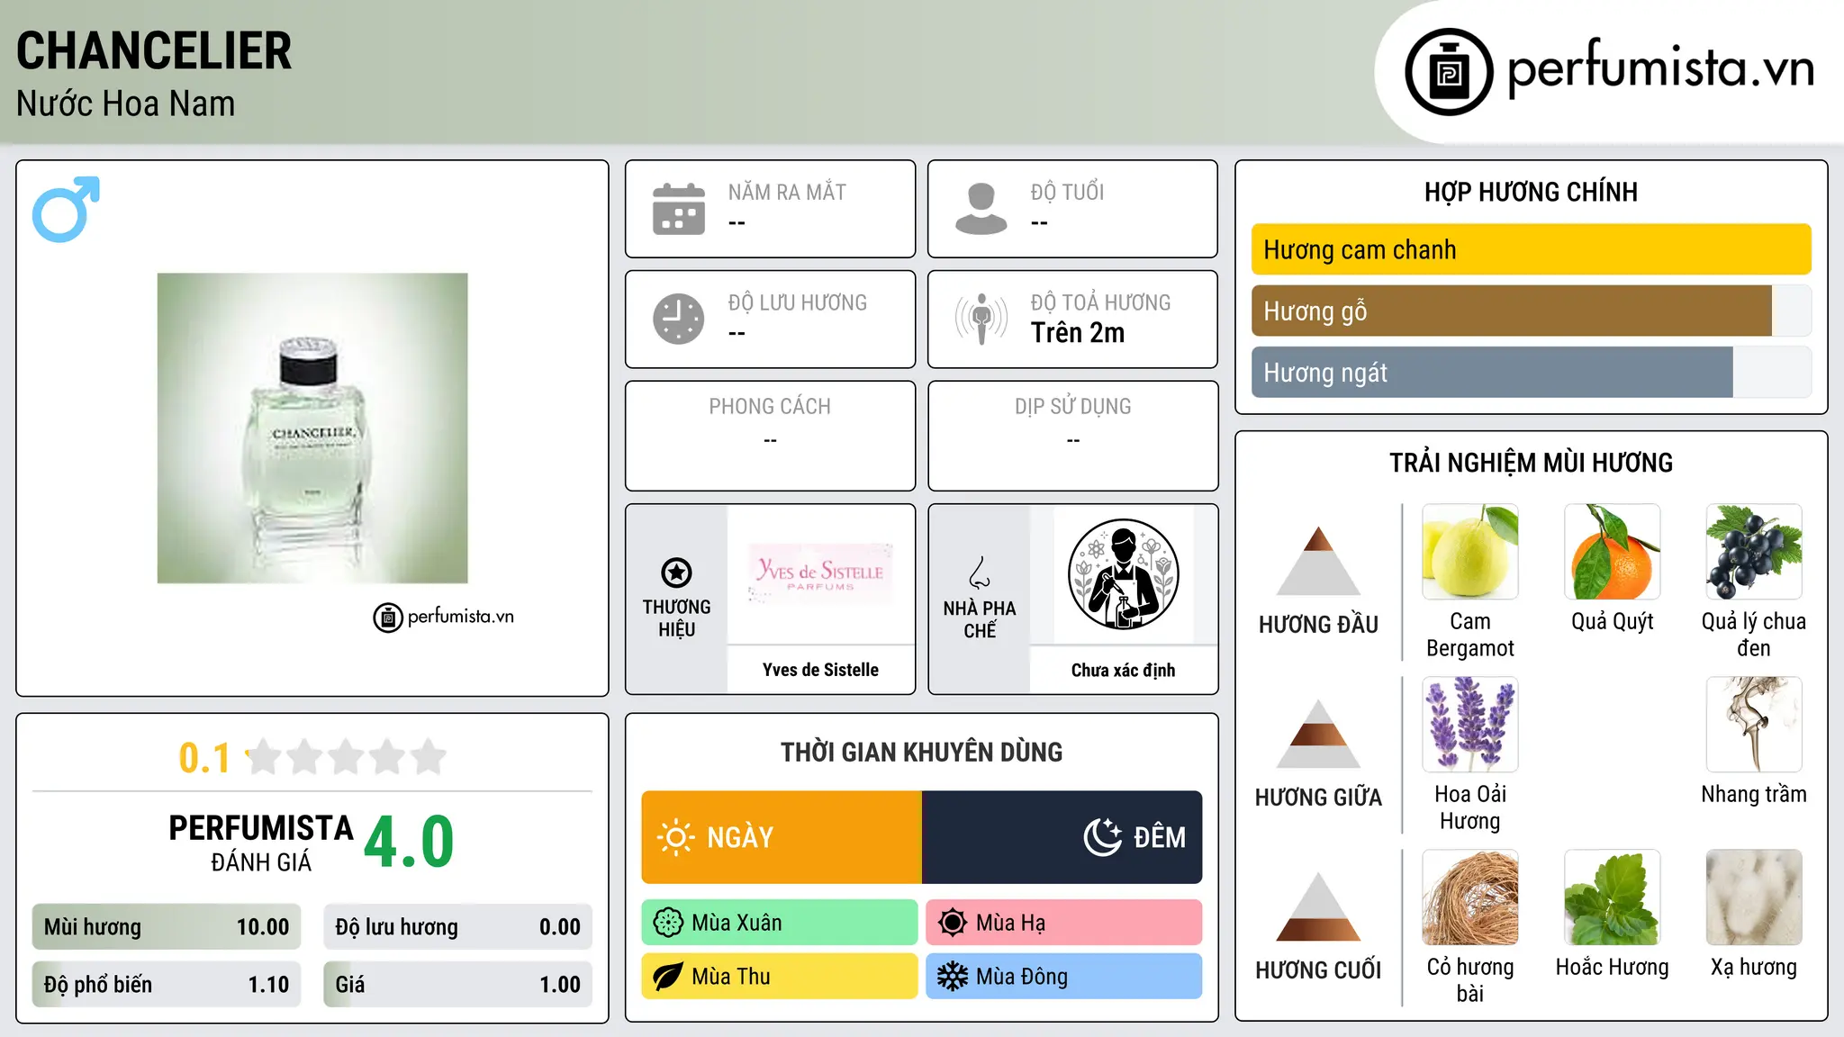Open the Chancelier bottle product image
The width and height of the screenshot is (1844, 1037).
click(x=312, y=428)
